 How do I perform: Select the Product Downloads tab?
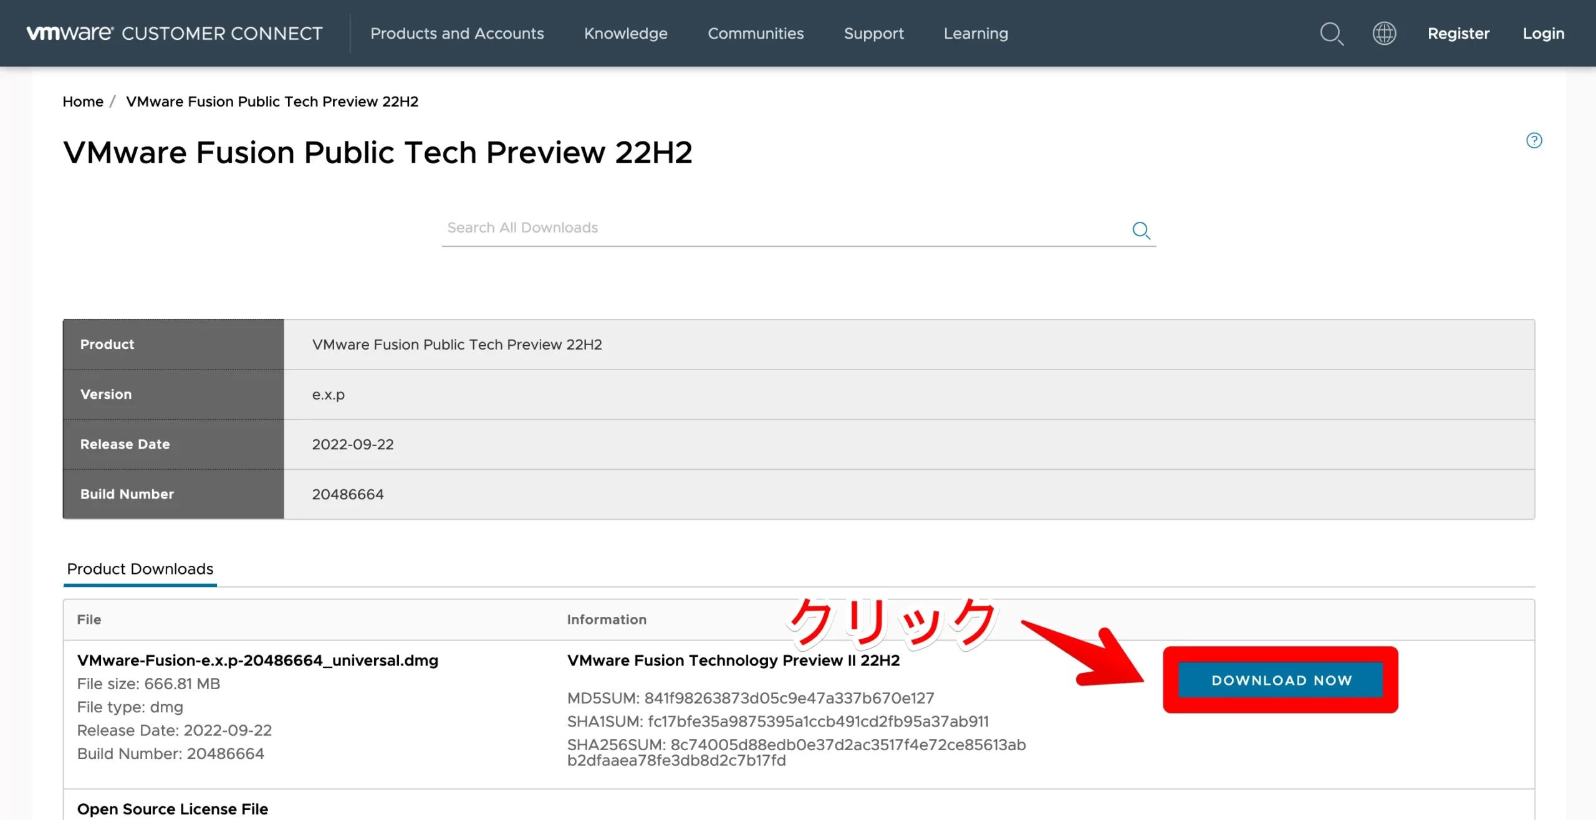click(140, 569)
